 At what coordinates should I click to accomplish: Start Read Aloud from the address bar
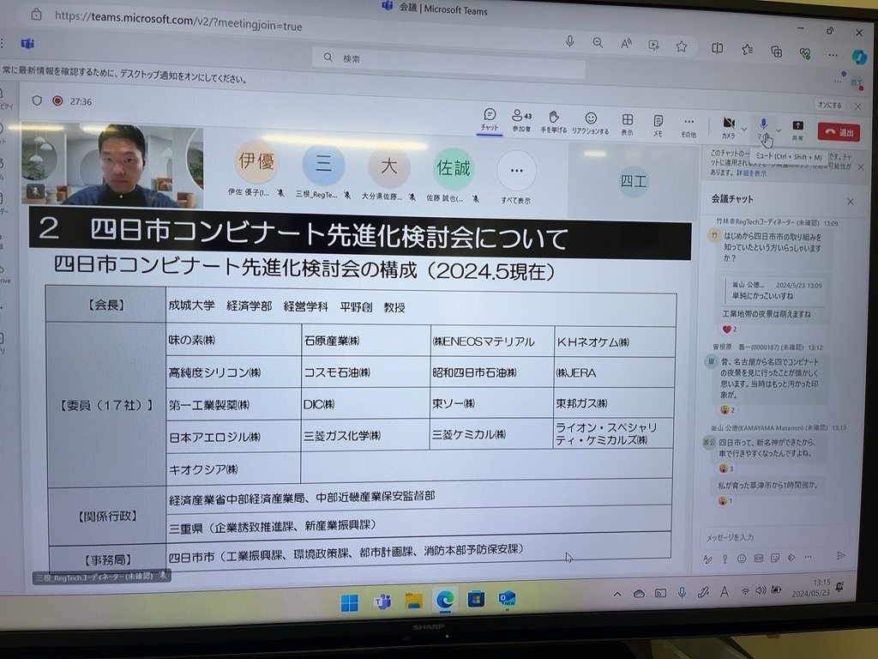[625, 44]
